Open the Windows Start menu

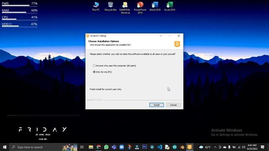5,147
